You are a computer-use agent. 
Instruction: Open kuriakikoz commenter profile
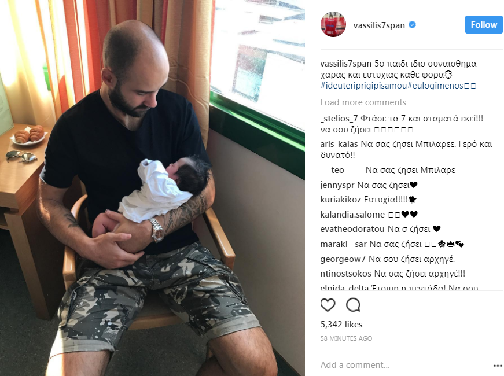[341, 200]
